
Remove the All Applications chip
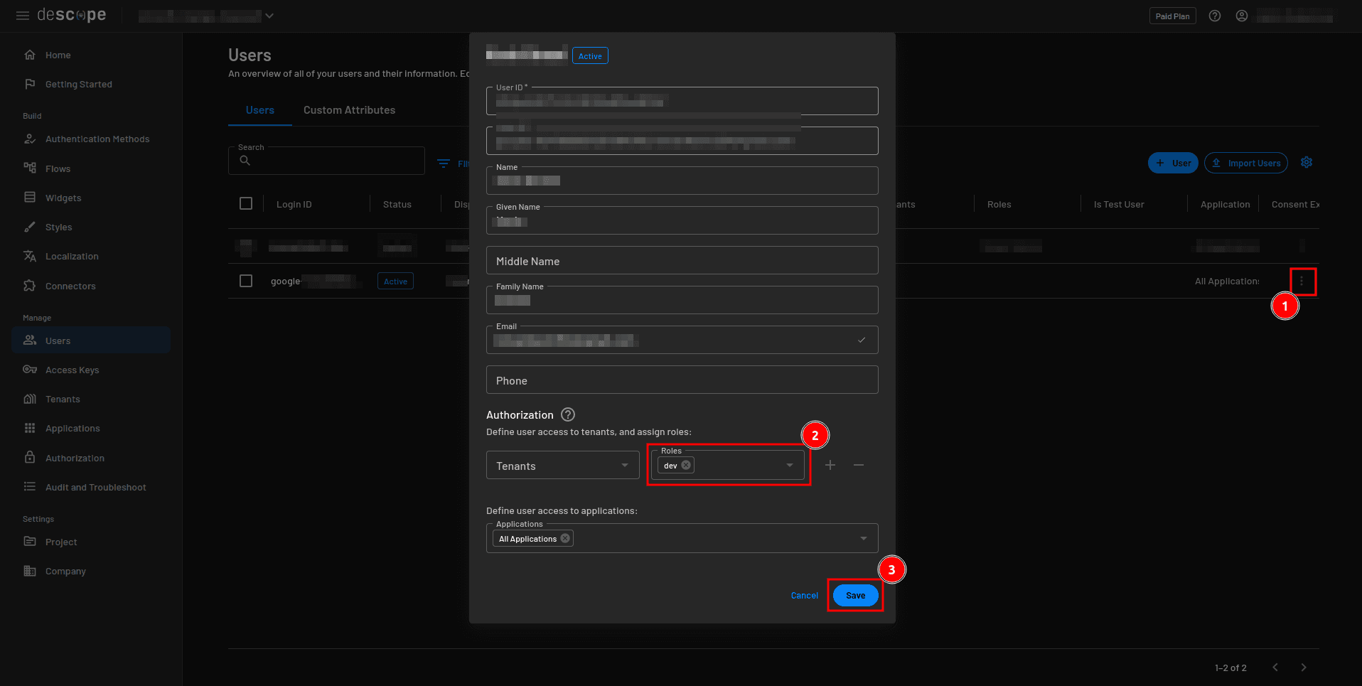click(x=565, y=539)
